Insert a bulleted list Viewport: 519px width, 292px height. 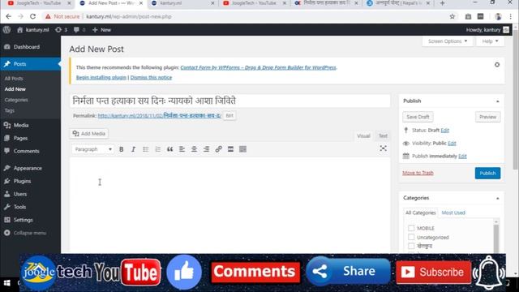tap(146, 149)
